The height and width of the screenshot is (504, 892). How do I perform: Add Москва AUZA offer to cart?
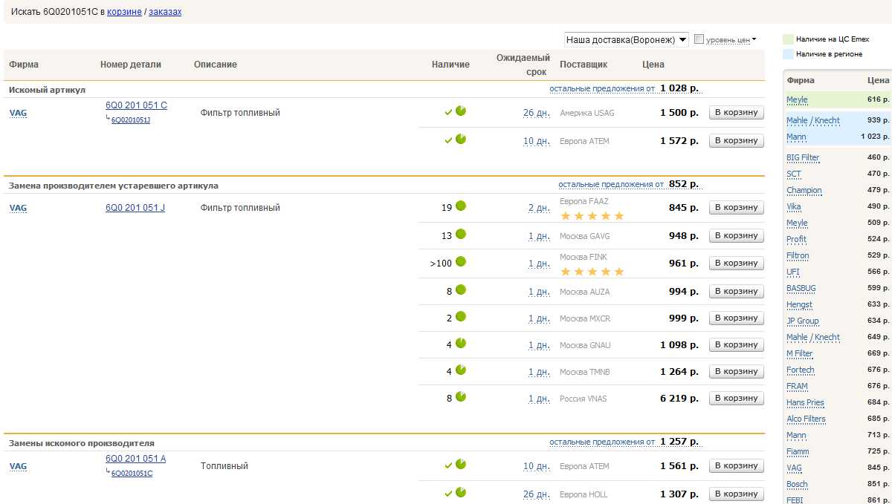coord(736,292)
